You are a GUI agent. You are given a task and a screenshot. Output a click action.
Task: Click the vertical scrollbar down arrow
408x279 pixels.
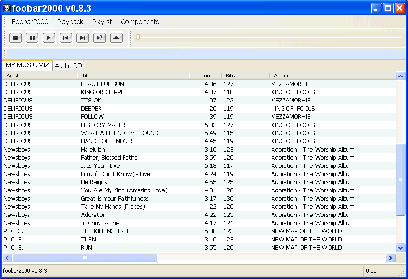[x=400, y=248]
